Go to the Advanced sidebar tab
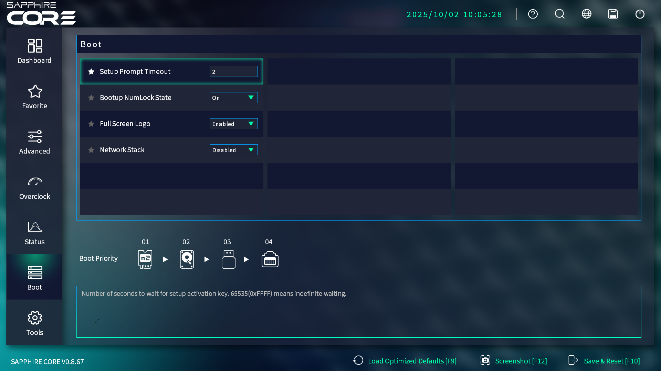Screen dimensions: 661x371 [x=34, y=142]
